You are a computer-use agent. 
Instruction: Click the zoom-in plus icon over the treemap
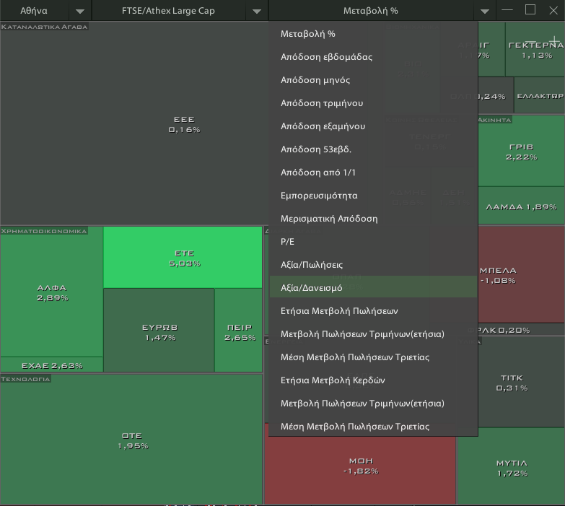pos(555,40)
